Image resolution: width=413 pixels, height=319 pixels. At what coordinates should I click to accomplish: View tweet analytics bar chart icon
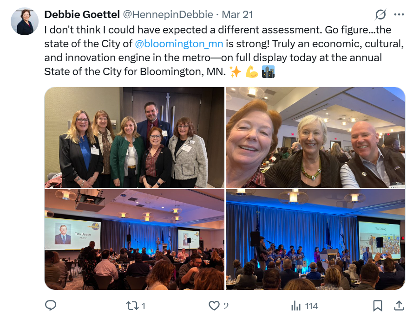pyautogui.click(x=296, y=306)
